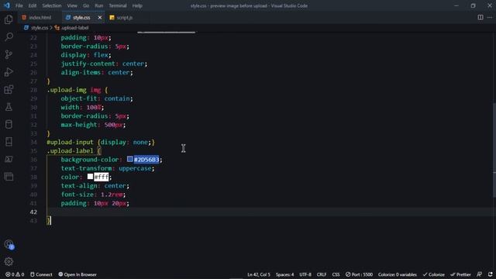Click Open In Browser in status bar
496x279 pixels.
[77, 274]
